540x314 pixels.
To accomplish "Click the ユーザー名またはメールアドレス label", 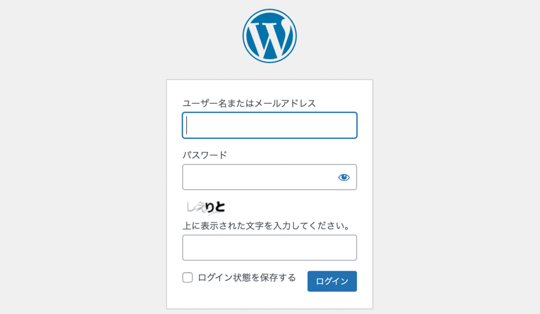I will (x=249, y=103).
